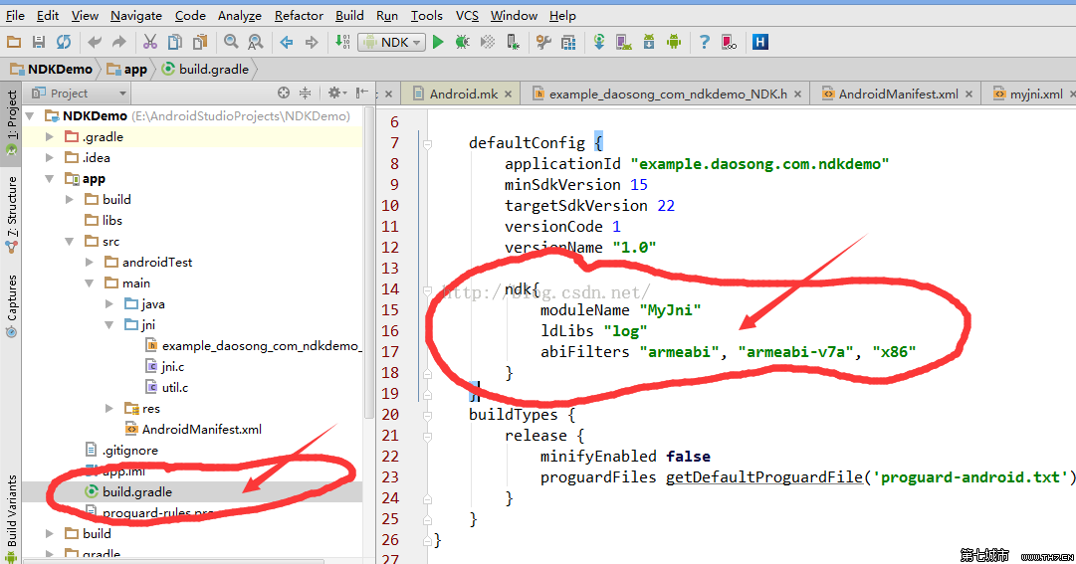This screenshot has height=564, width=1076.
Task: Click the Save All toolbar icon
Action: (39, 43)
